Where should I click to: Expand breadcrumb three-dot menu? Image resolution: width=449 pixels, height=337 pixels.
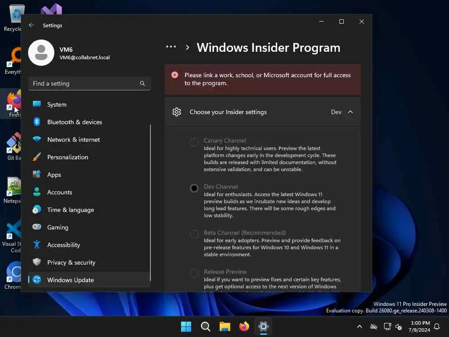click(x=171, y=47)
